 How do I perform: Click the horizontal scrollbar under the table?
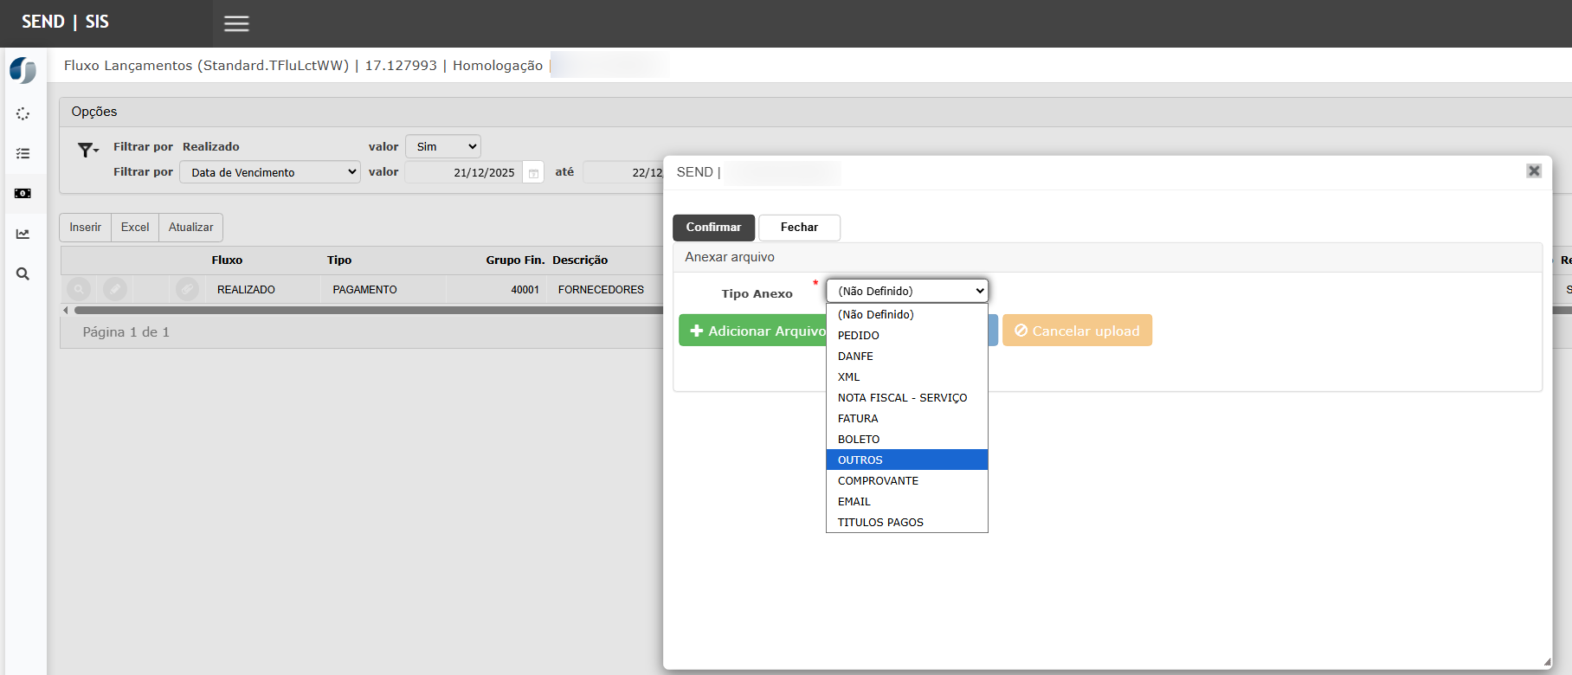(x=364, y=310)
